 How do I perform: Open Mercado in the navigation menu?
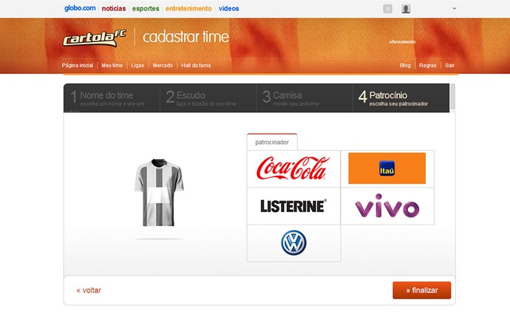point(163,65)
